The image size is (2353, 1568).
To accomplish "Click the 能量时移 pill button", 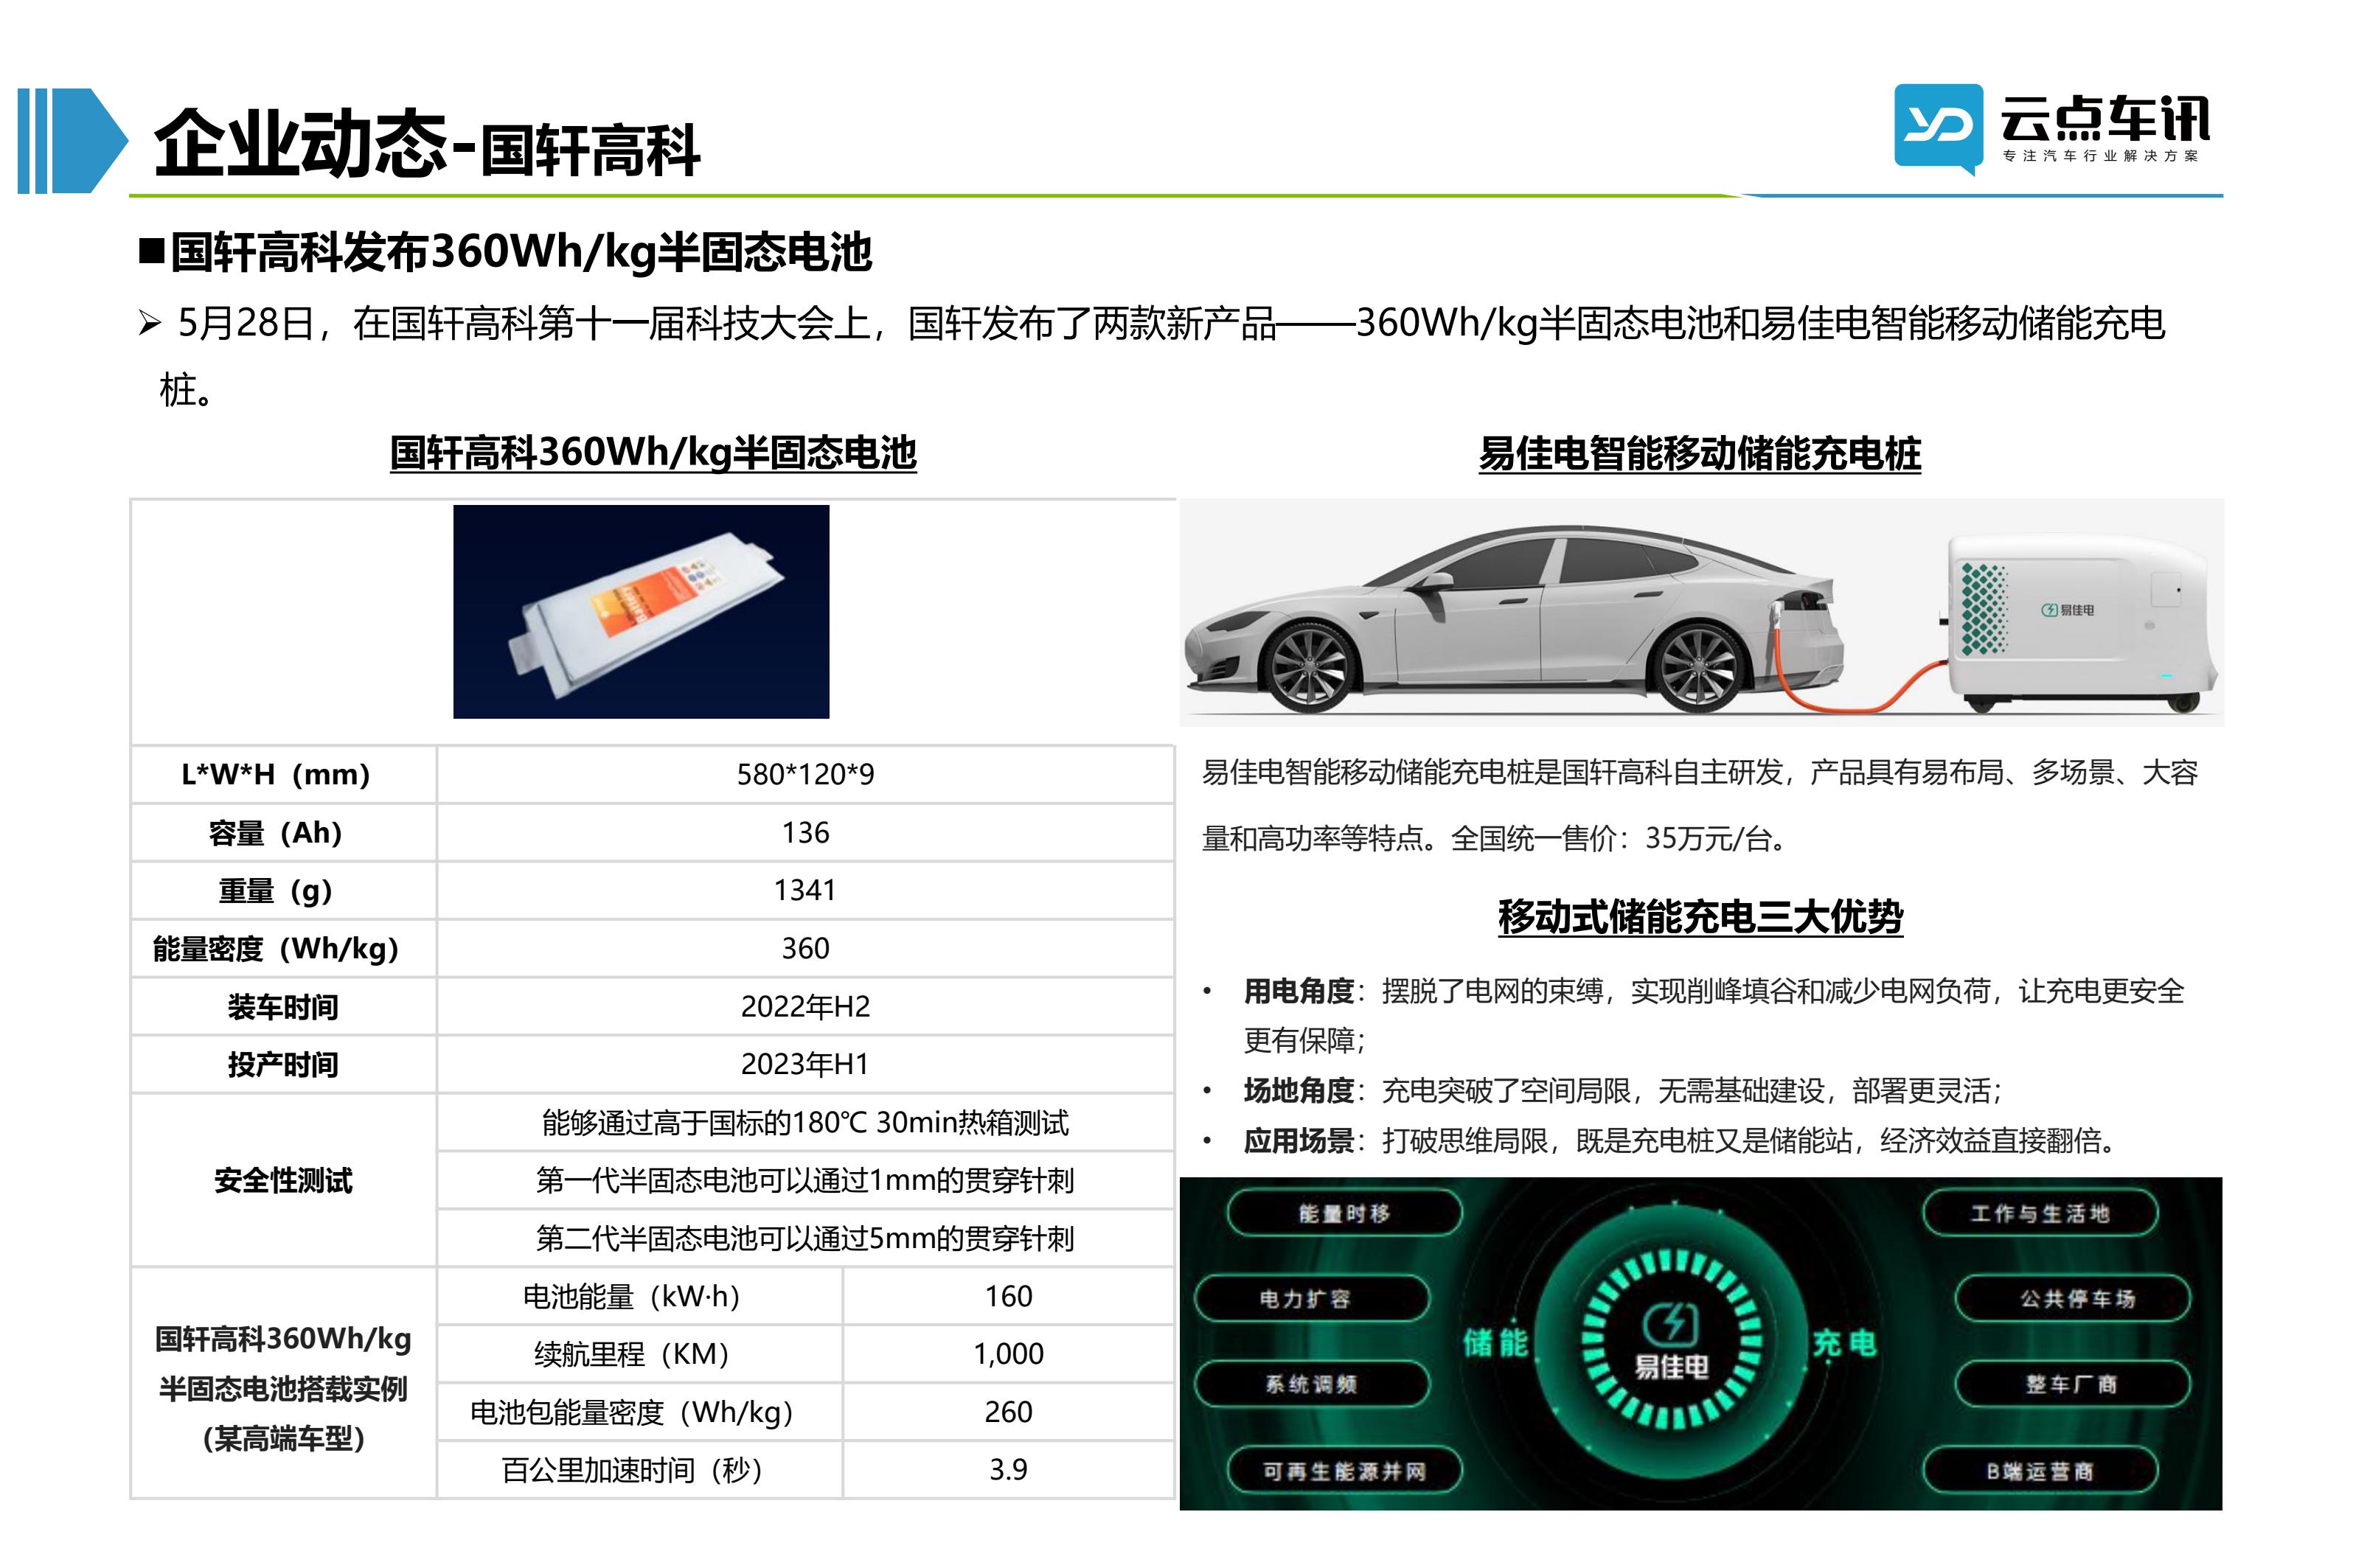I will click(x=1344, y=1213).
